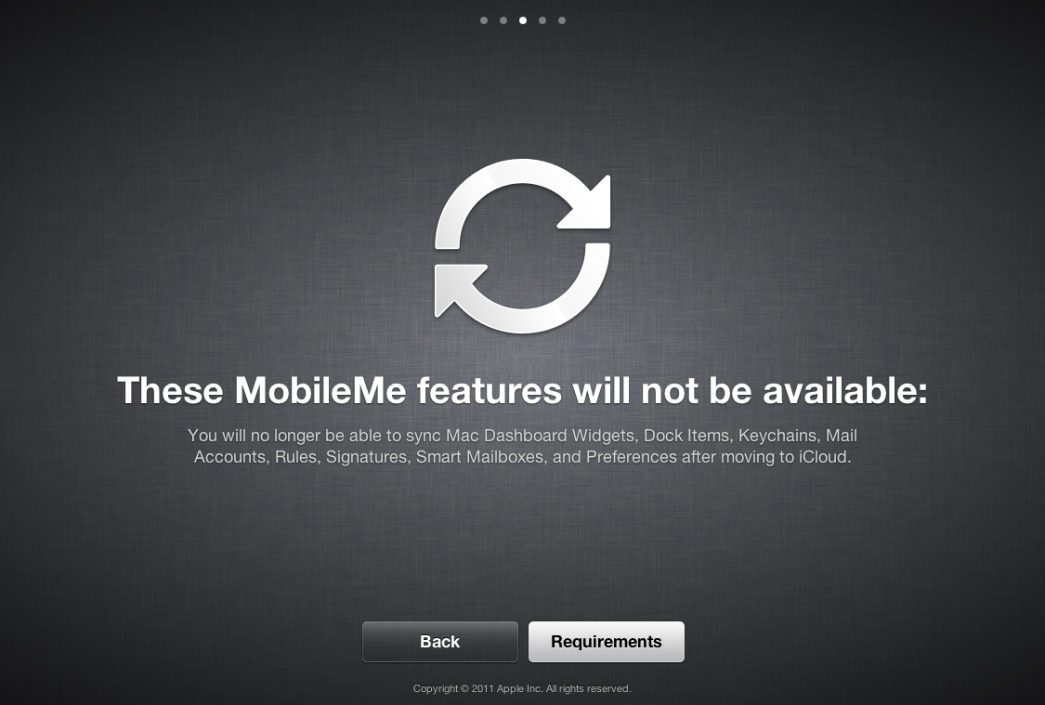Click the word MobileMe in the headline
Screen dimensions: 1045x705
pyautogui.click(x=320, y=390)
